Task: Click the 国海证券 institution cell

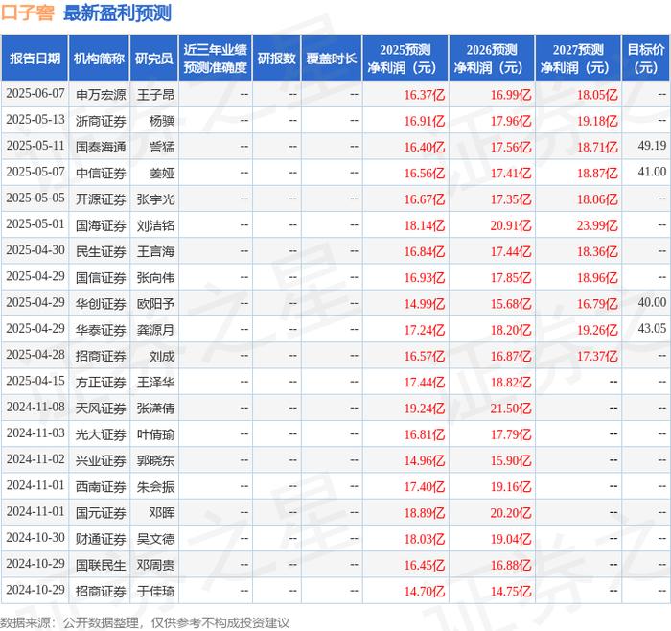Action: tap(101, 225)
